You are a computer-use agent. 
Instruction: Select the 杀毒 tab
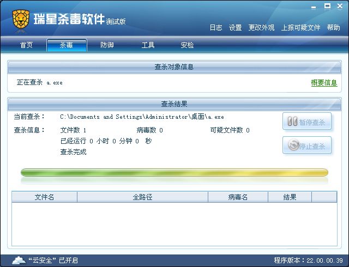point(67,45)
